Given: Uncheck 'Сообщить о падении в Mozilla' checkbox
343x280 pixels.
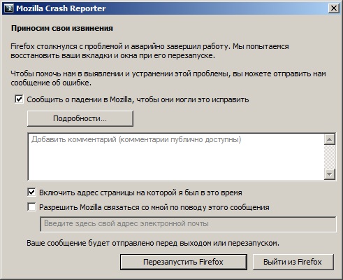Looking at the screenshot, I should tap(19, 99).
